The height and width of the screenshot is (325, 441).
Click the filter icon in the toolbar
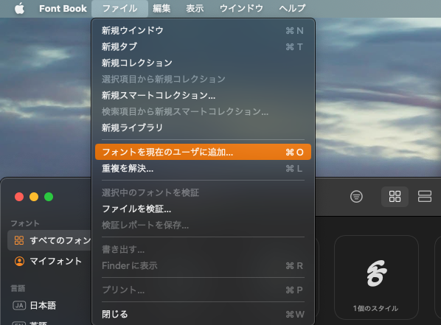click(356, 197)
